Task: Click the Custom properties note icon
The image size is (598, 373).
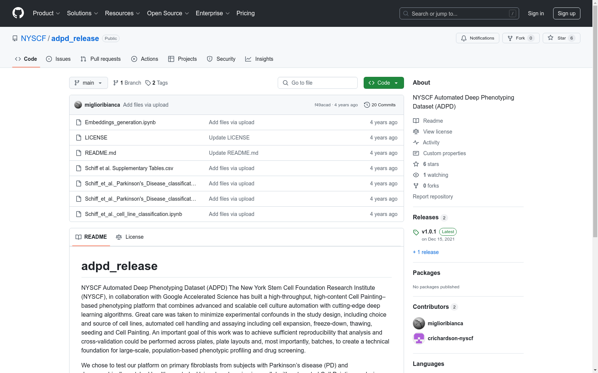Action: [x=416, y=153]
